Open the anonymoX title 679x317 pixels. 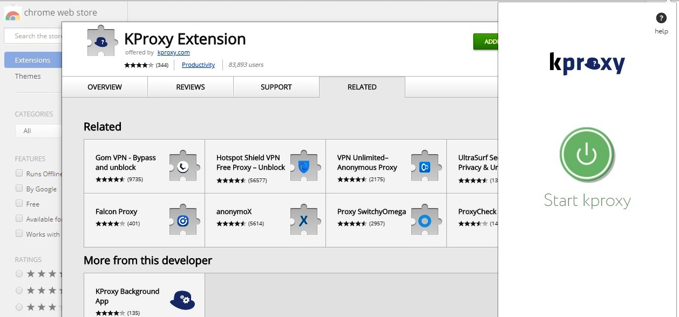click(x=234, y=211)
